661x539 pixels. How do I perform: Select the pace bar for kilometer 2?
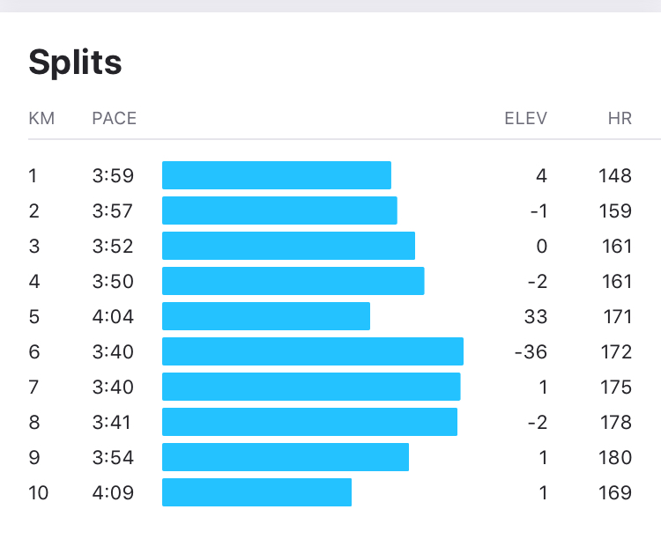pyautogui.click(x=279, y=210)
